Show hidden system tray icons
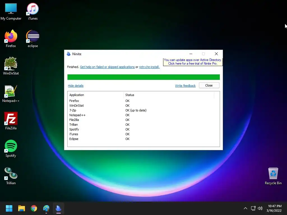 (x=246, y=208)
